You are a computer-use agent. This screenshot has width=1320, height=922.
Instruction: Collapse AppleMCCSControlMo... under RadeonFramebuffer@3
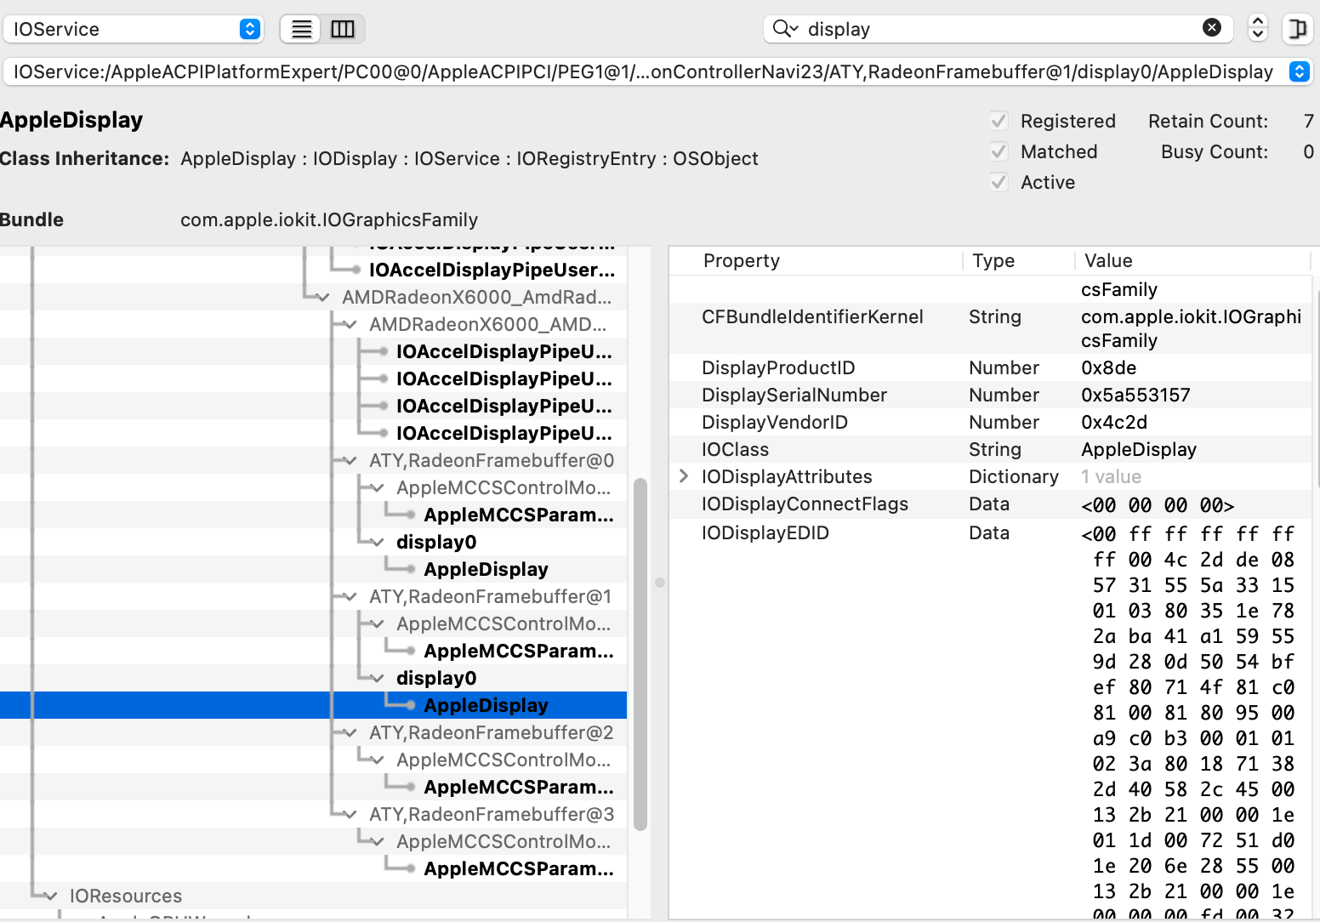click(377, 841)
